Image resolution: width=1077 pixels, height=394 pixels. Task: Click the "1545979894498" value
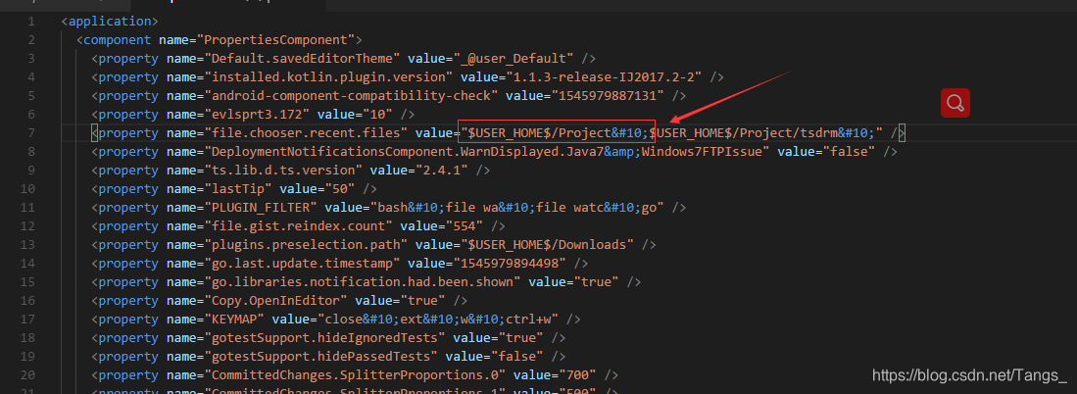coord(510,263)
